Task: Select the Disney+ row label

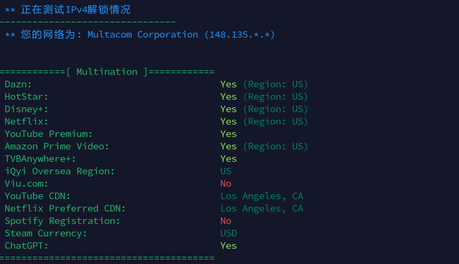Action: click(x=27, y=109)
